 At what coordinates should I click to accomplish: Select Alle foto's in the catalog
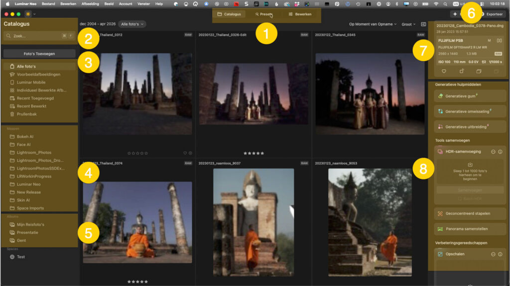39,66
